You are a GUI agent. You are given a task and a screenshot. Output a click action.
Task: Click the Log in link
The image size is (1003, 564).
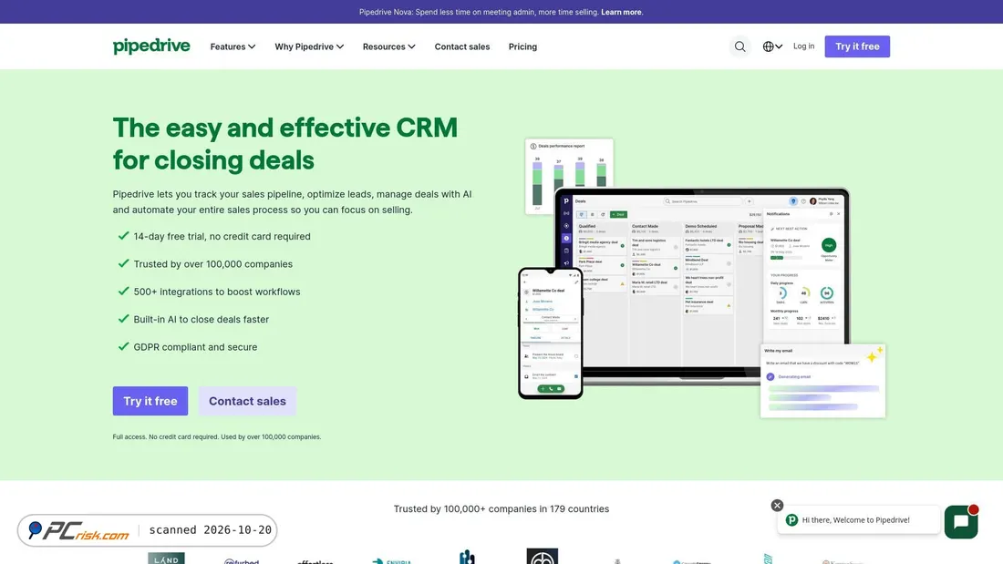pyautogui.click(x=803, y=46)
